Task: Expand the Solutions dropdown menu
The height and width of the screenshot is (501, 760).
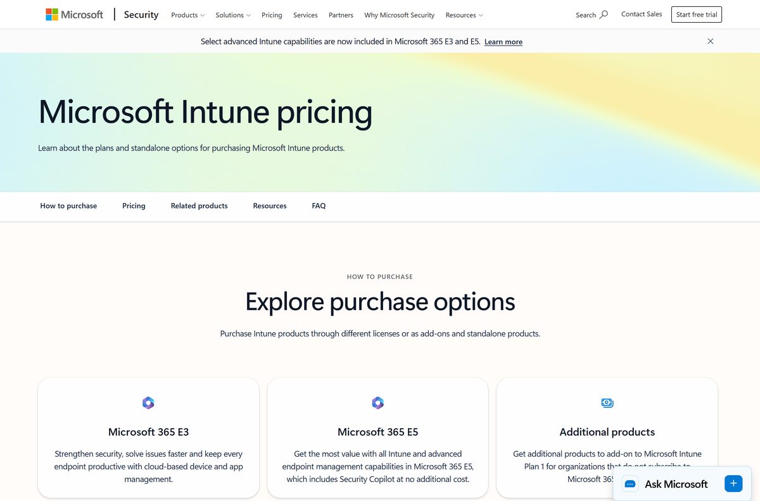Action: pos(233,15)
